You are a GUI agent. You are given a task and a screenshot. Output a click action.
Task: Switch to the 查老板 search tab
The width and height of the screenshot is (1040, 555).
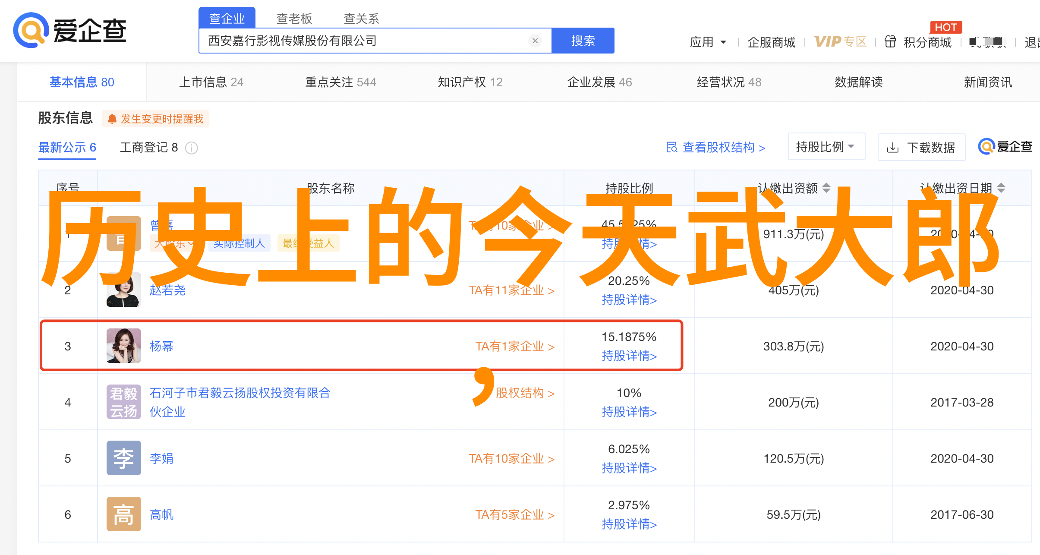point(294,19)
